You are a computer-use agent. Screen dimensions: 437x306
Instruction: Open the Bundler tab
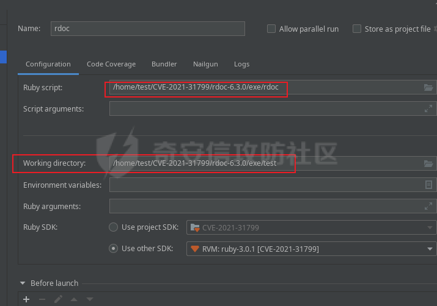(164, 64)
